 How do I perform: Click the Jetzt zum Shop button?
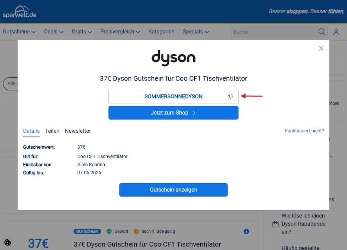(173, 113)
